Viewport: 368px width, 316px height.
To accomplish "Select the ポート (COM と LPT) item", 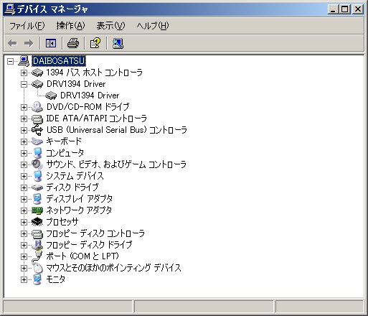I will pos(82,256).
